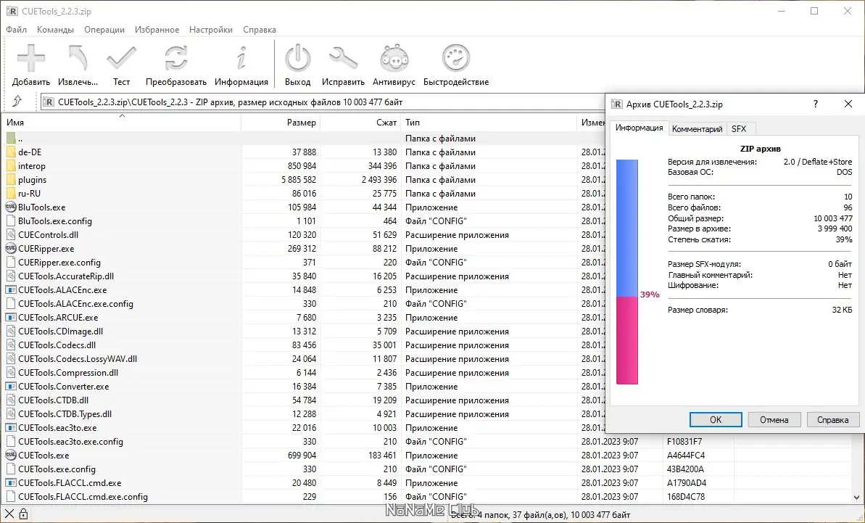The width and height of the screenshot is (865, 523).
Task: Select CUETools.Codecs.dll row
Action: click(x=303, y=345)
